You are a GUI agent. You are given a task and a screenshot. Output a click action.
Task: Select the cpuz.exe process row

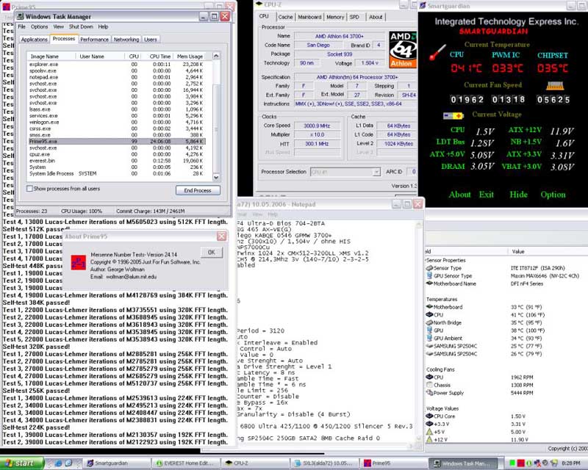click(117, 154)
